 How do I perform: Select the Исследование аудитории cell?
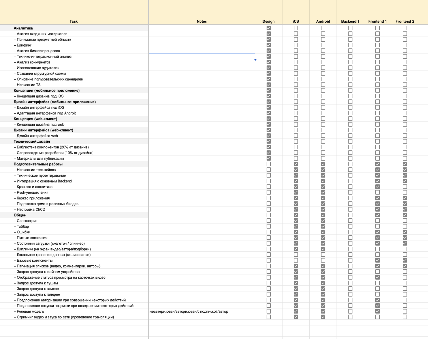[x=74, y=68]
